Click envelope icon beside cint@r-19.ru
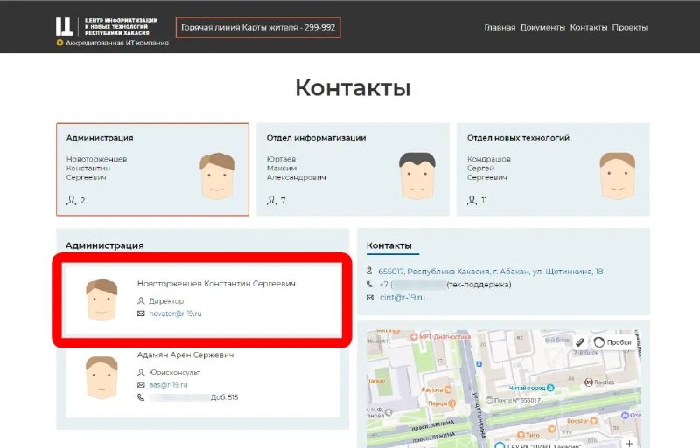The height and width of the screenshot is (448, 700). pos(370,297)
